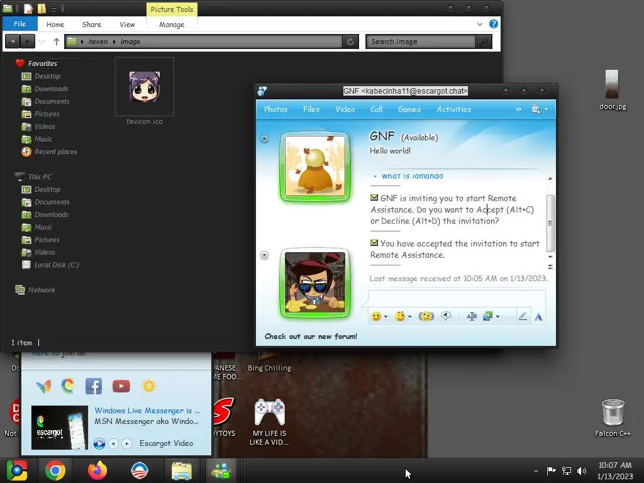Open Activities in chat toolbar

pos(454,109)
